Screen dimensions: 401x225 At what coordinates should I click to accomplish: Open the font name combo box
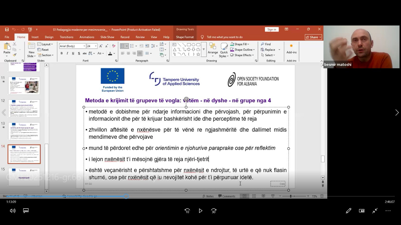[72, 46]
